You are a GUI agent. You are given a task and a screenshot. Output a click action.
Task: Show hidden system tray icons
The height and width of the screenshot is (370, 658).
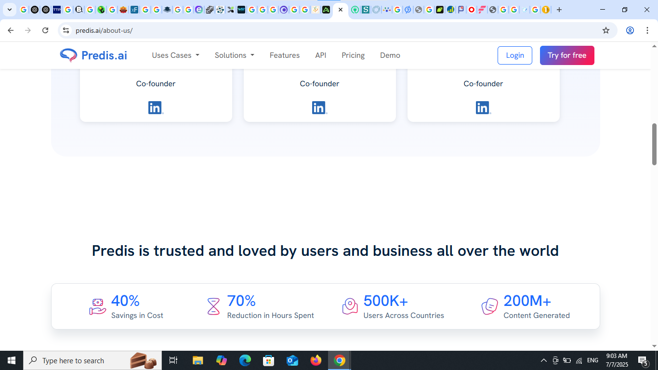point(544,360)
